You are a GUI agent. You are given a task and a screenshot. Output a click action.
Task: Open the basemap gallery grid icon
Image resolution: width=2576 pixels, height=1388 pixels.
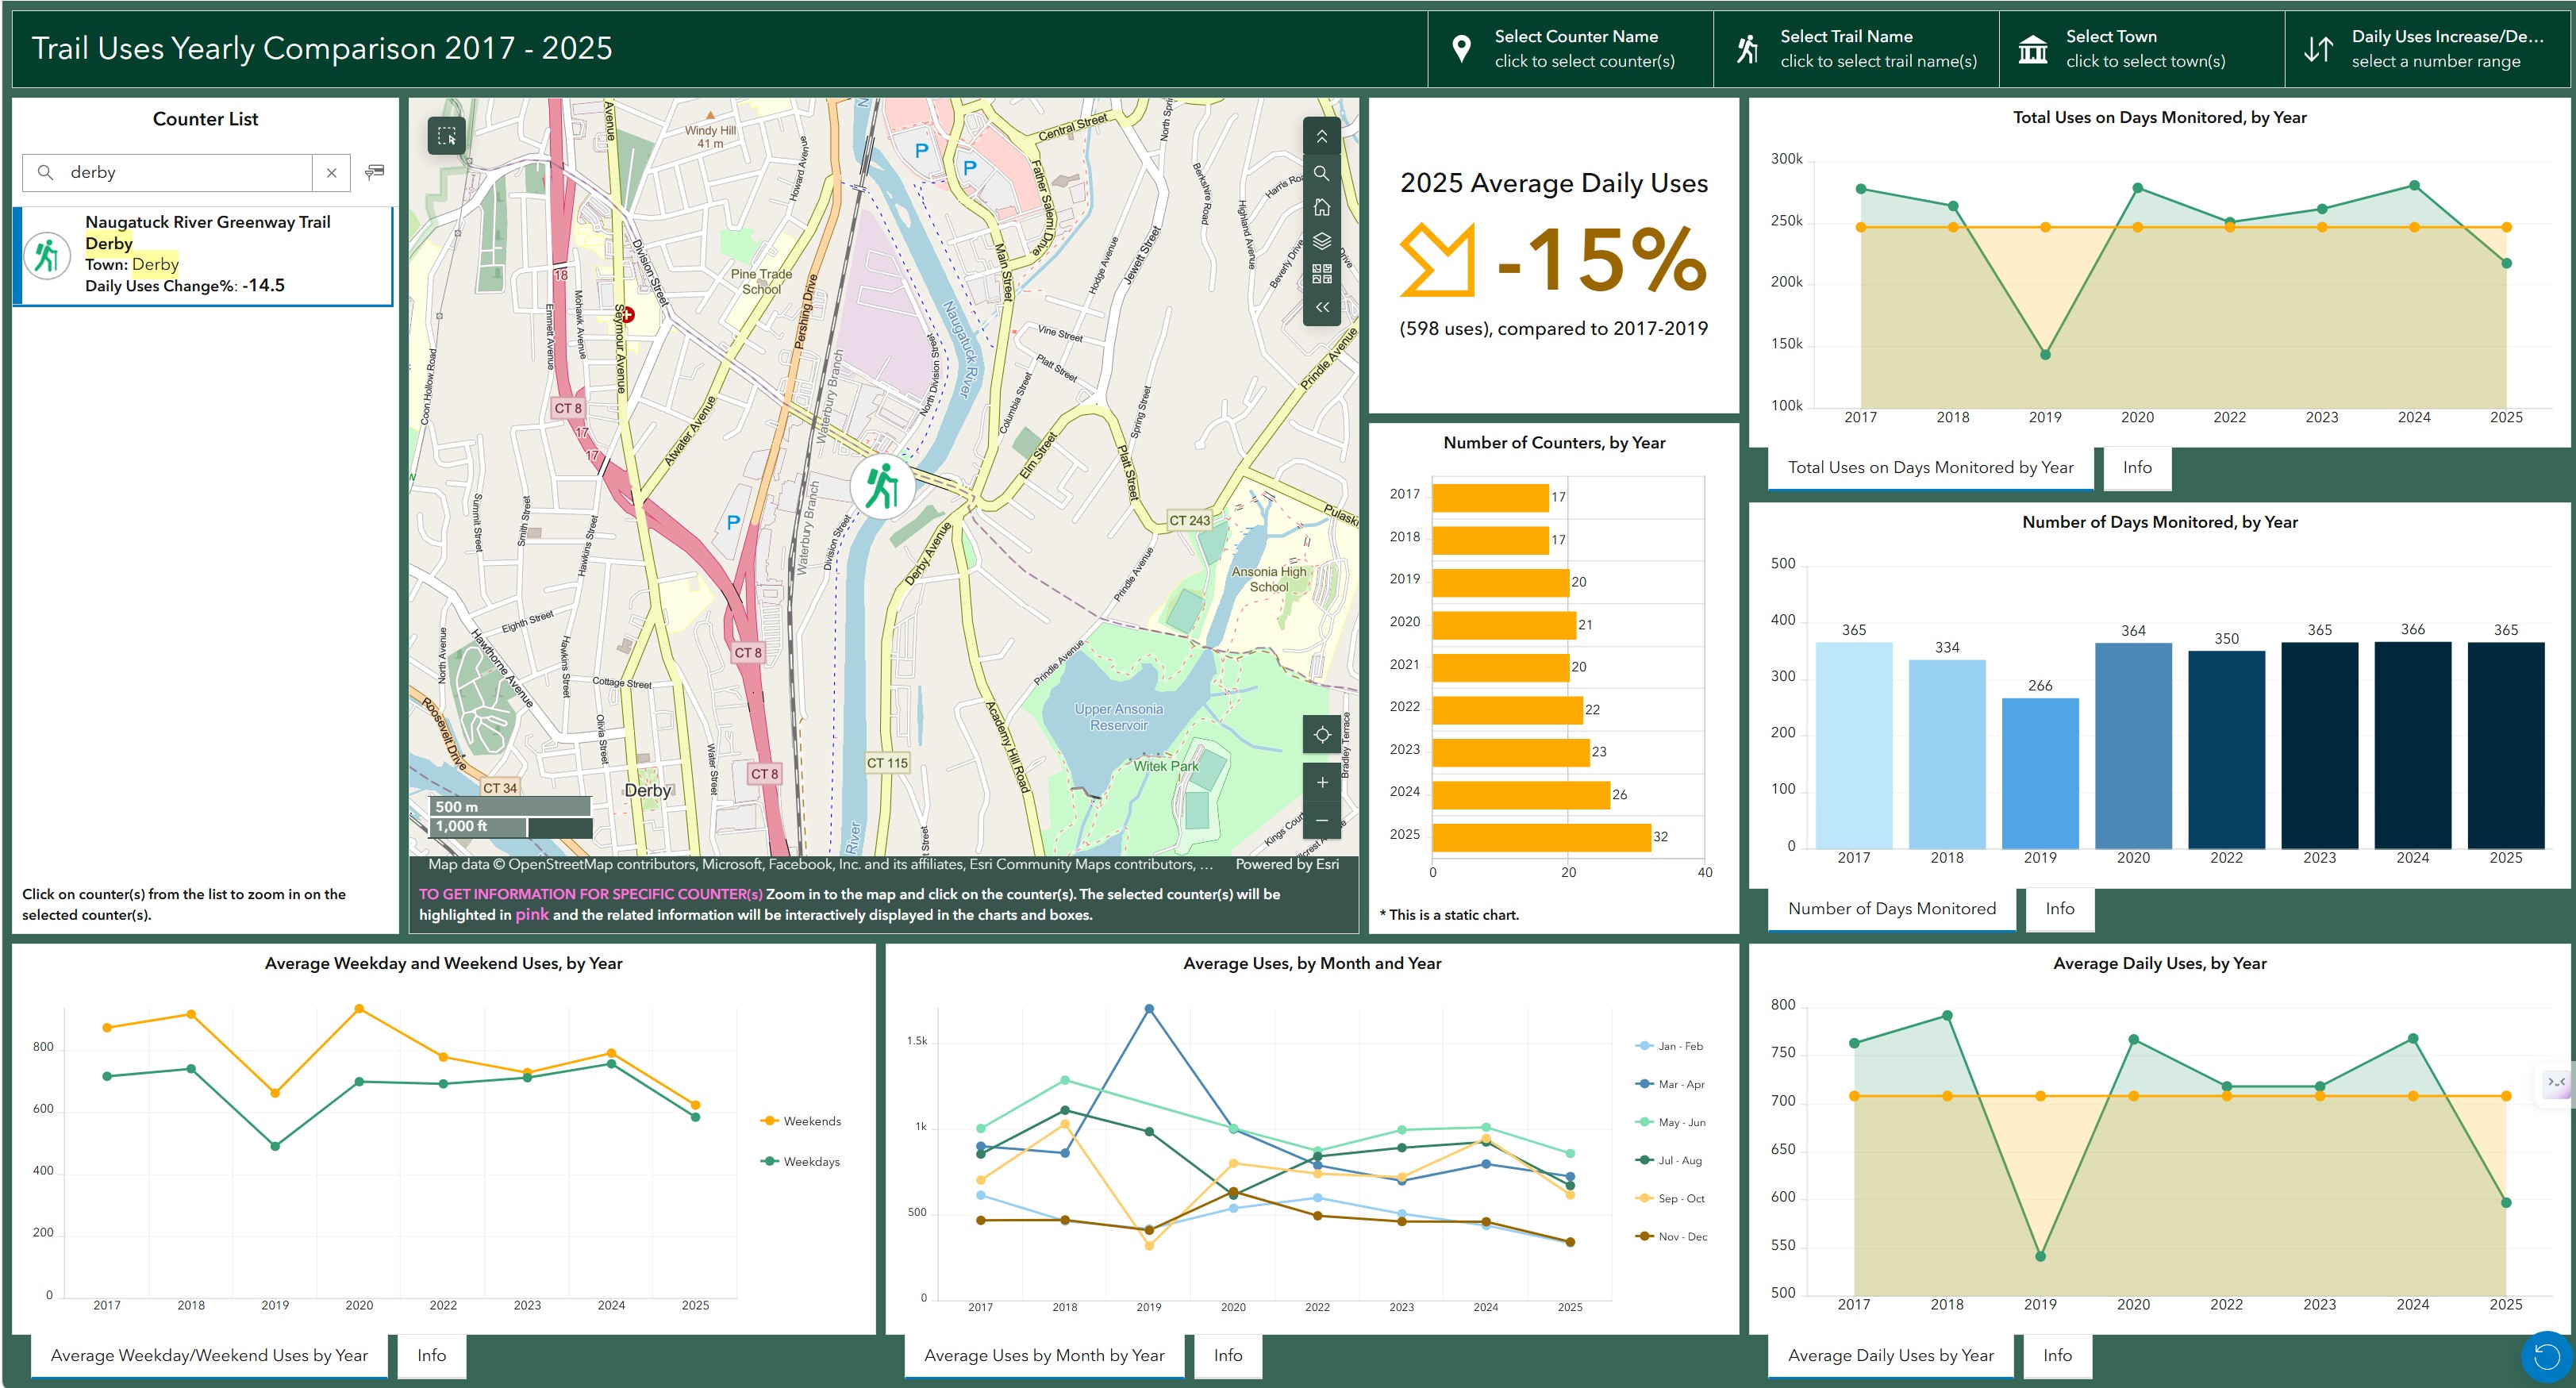(1321, 274)
